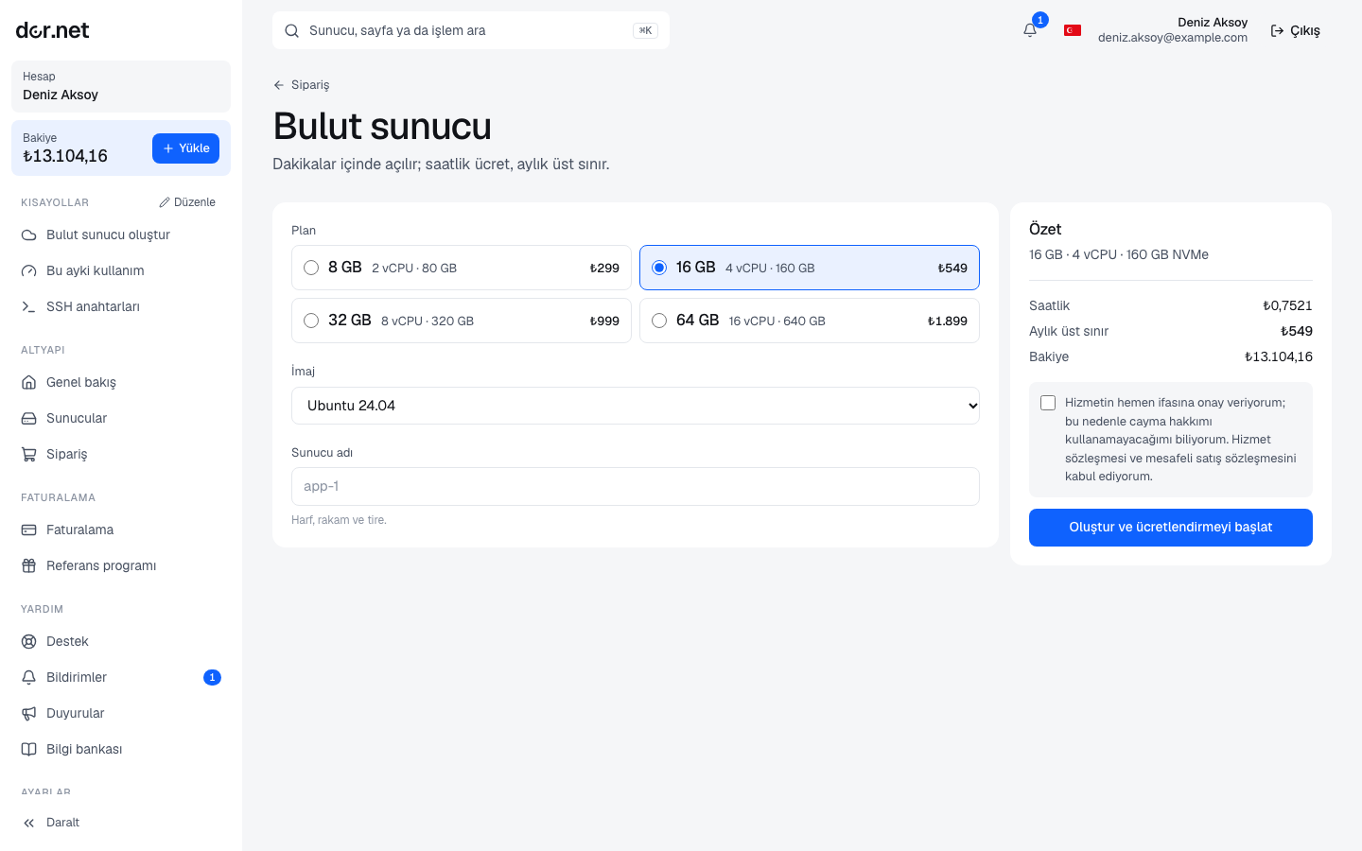Image resolution: width=1362 pixels, height=851 pixels.
Task: Collapse the sidebar with Daralt
Action: pos(121,823)
